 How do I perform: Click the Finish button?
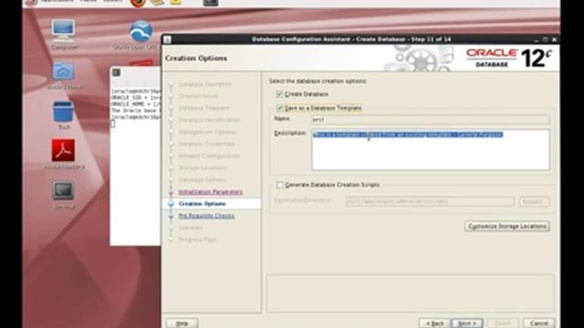(503, 323)
